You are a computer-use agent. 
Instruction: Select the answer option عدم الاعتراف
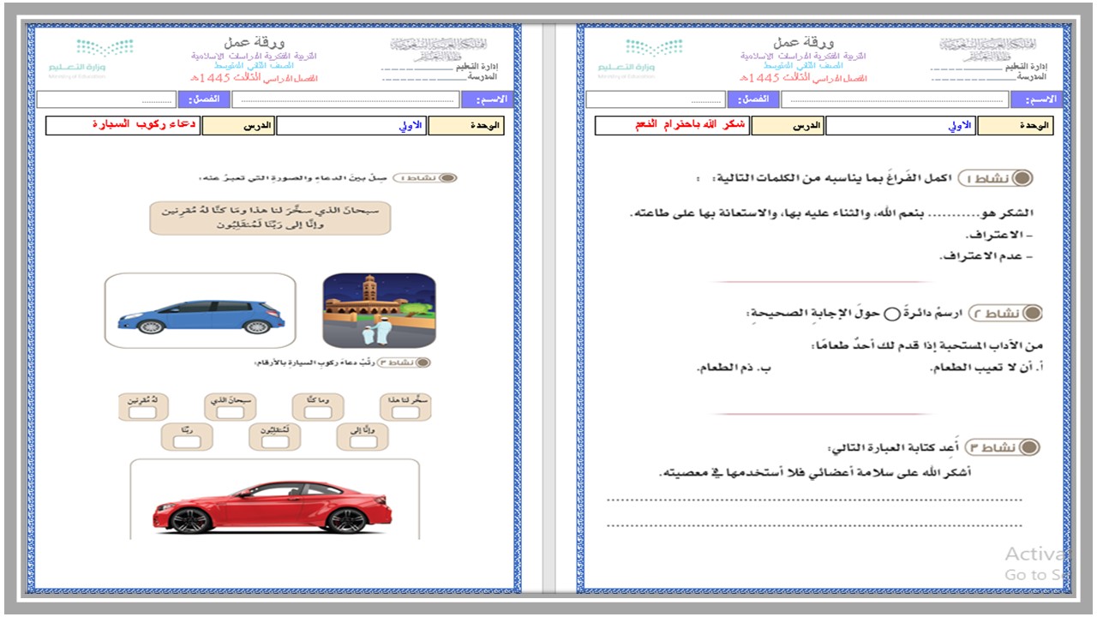pos(986,257)
